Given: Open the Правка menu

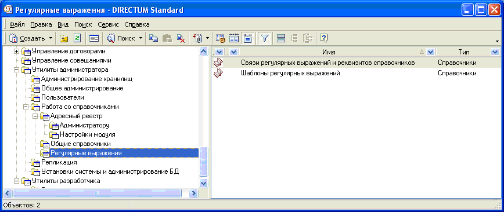Looking at the screenshot, I should [41, 24].
